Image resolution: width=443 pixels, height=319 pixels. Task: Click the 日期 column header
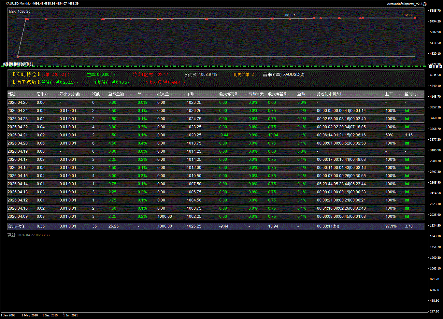point(11,94)
